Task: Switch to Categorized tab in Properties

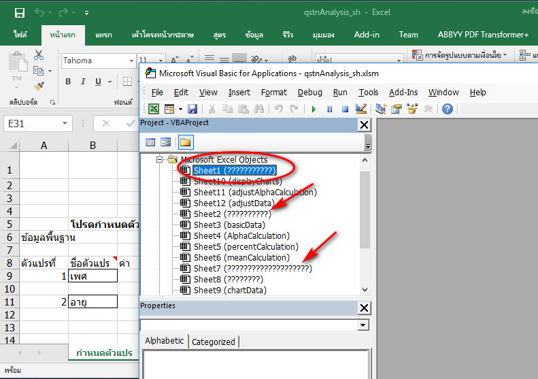Action: 214,342
